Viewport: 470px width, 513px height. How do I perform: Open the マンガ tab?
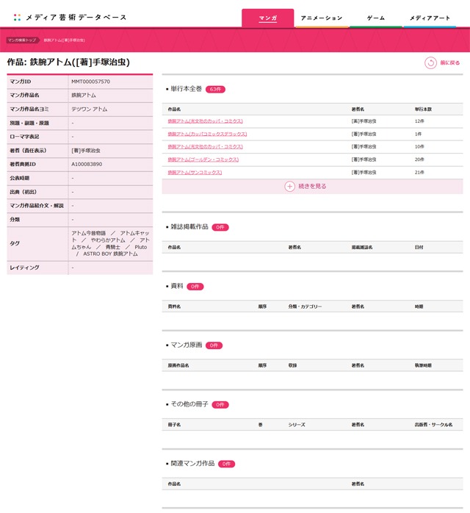point(267,18)
